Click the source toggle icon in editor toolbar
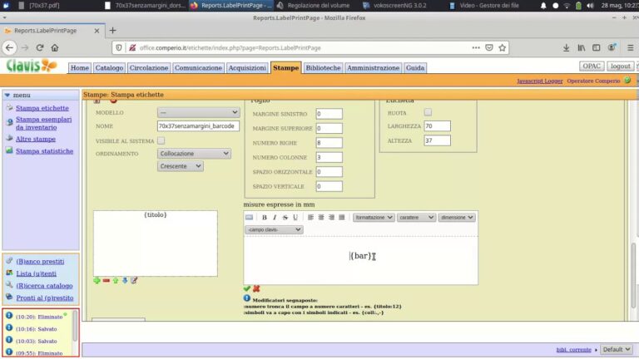Image resolution: width=639 pixels, height=359 pixels. click(x=250, y=218)
